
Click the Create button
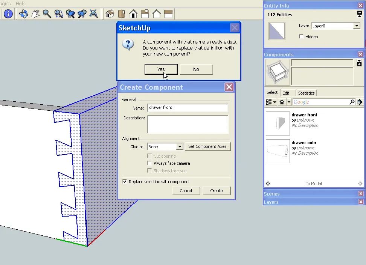click(217, 191)
